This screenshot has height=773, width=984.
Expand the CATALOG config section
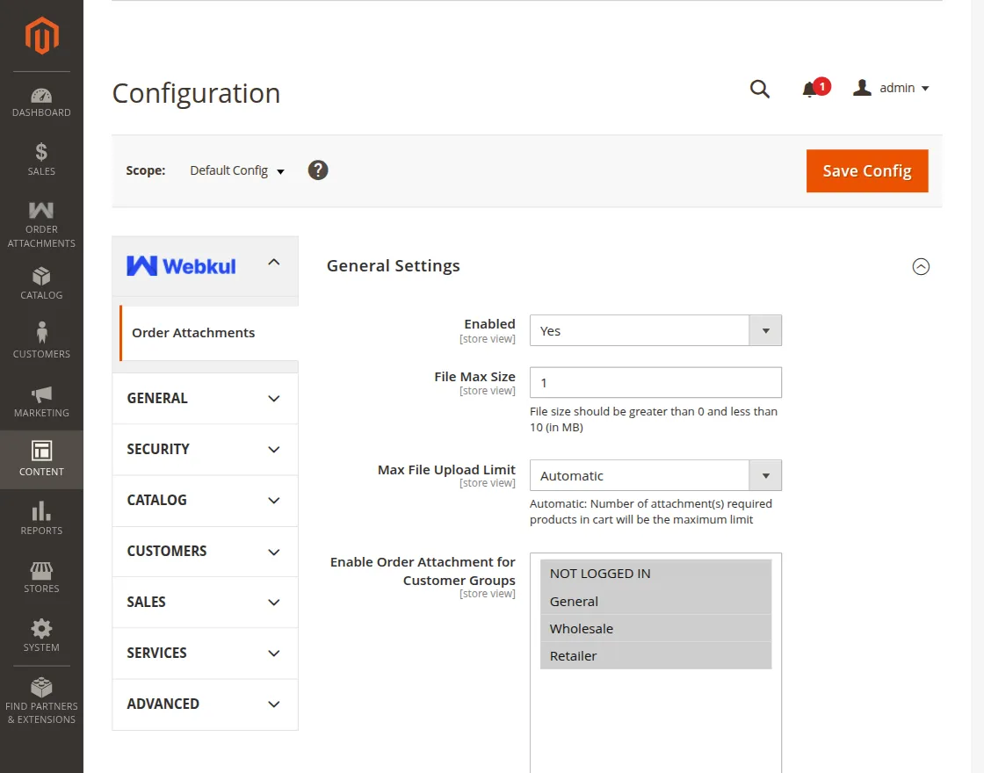pyautogui.click(x=206, y=500)
